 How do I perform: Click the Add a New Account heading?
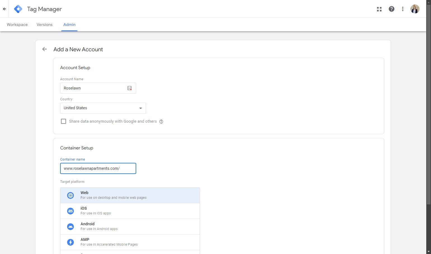[x=78, y=49]
